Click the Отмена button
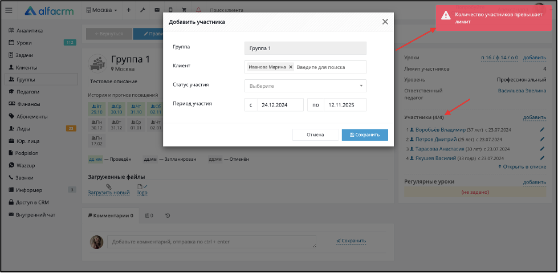Viewport: 558px width, 273px height. pyautogui.click(x=315, y=135)
